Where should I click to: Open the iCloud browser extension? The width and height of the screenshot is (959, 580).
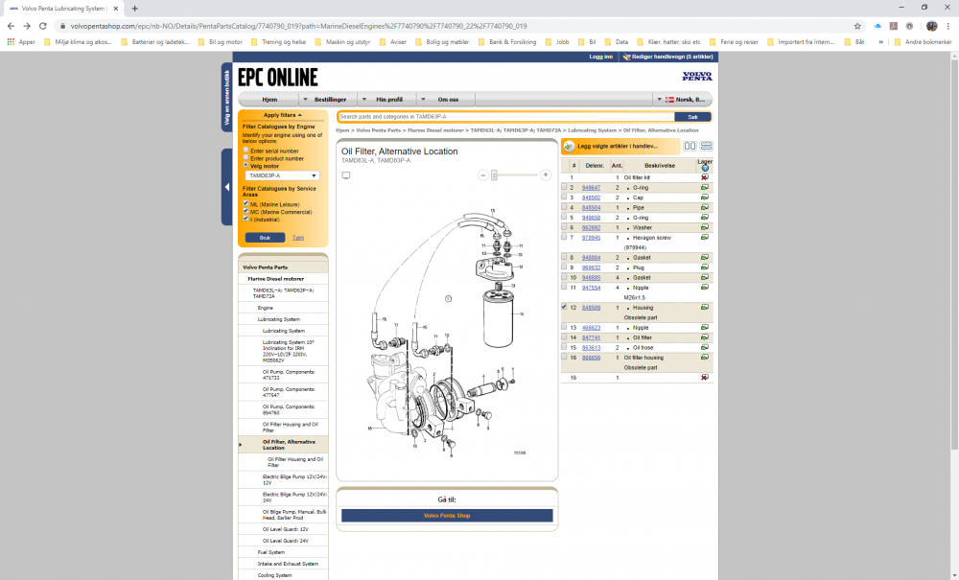pyautogui.click(x=877, y=26)
